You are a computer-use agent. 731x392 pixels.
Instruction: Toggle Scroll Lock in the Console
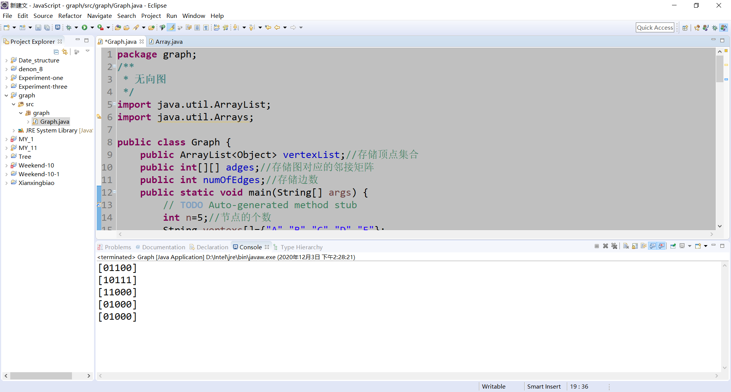point(635,246)
